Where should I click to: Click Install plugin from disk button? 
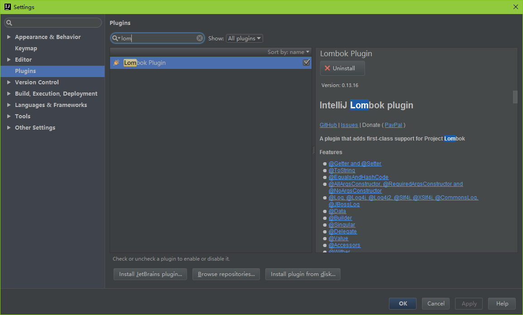click(x=303, y=274)
